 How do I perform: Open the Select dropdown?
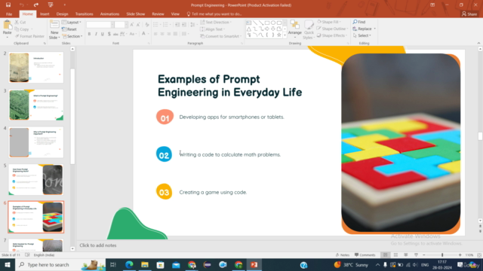[362, 35]
